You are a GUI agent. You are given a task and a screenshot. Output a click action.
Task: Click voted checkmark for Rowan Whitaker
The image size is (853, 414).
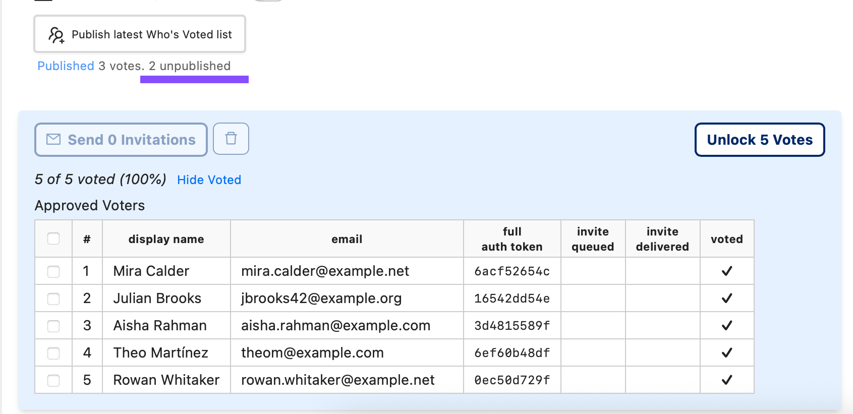726,380
